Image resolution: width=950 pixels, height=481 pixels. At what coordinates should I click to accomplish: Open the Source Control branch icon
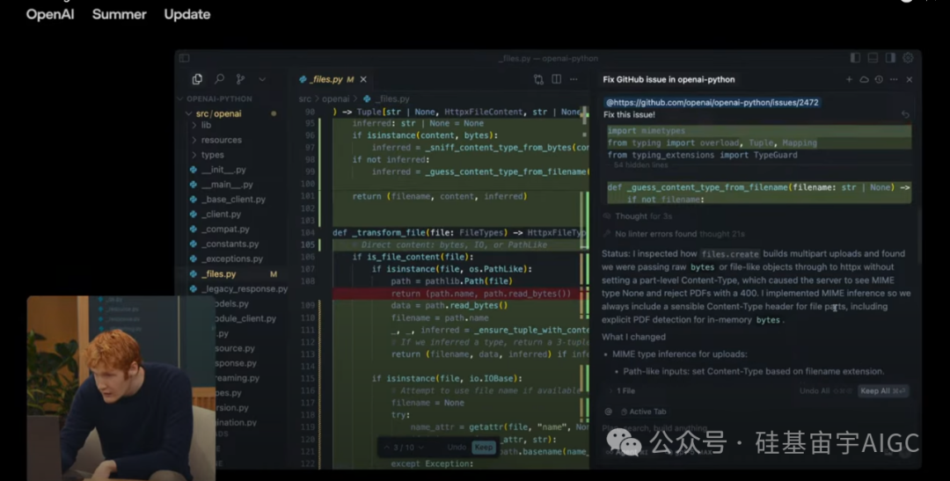click(240, 79)
